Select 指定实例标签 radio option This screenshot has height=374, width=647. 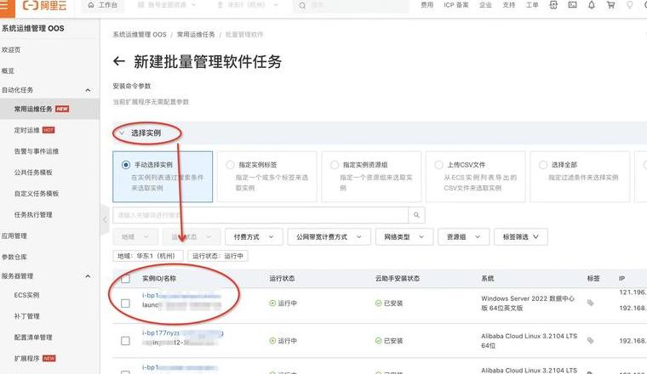(230, 165)
